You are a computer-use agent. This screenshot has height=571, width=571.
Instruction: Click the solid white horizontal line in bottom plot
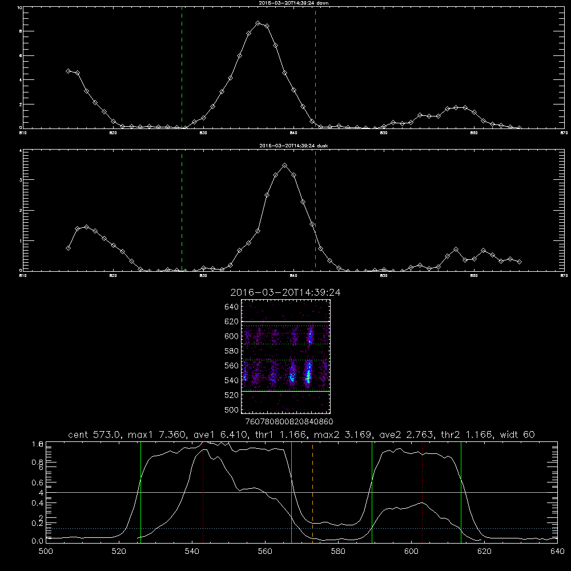click(x=301, y=492)
